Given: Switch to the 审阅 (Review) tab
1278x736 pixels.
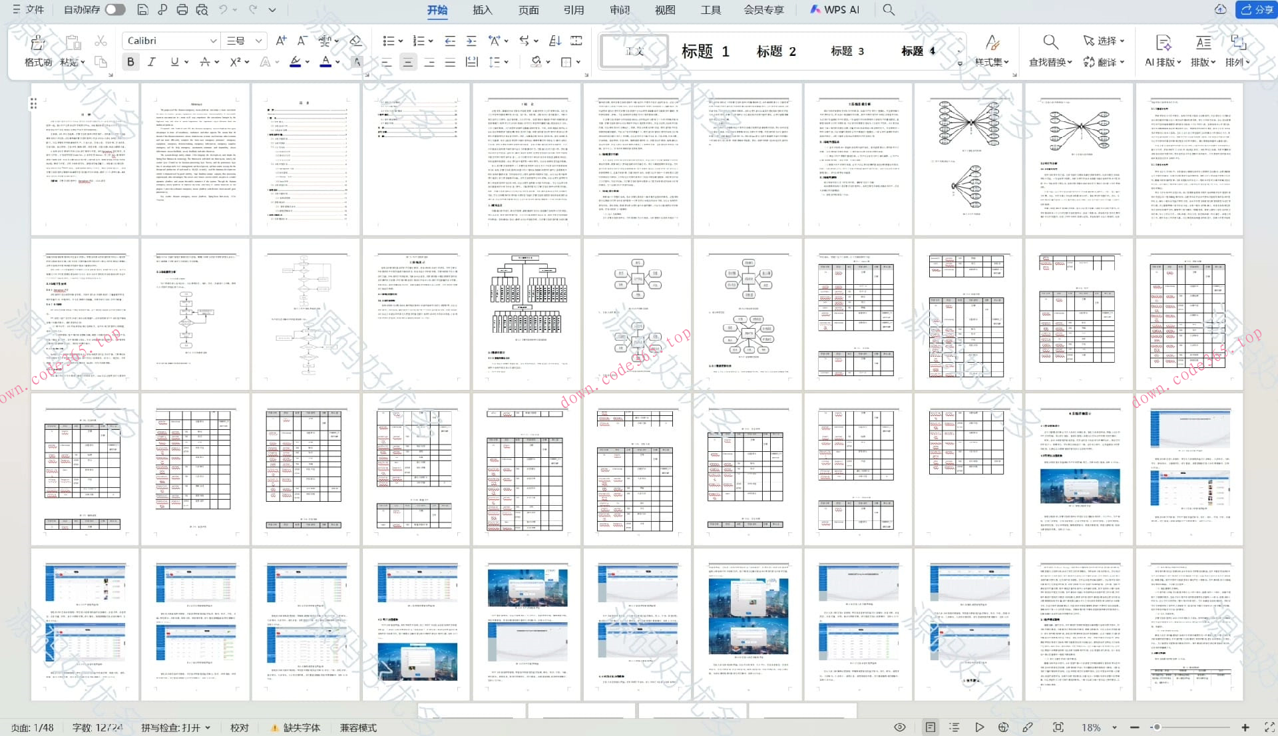Looking at the screenshot, I should pyautogui.click(x=620, y=9).
